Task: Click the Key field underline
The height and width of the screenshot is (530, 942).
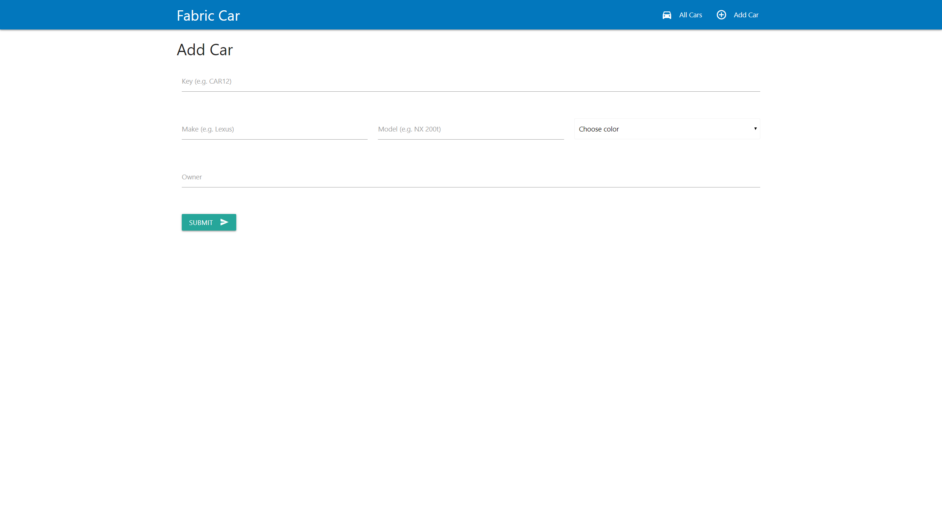Action: (x=470, y=91)
